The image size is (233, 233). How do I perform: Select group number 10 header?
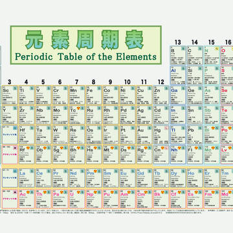tap(128, 82)
